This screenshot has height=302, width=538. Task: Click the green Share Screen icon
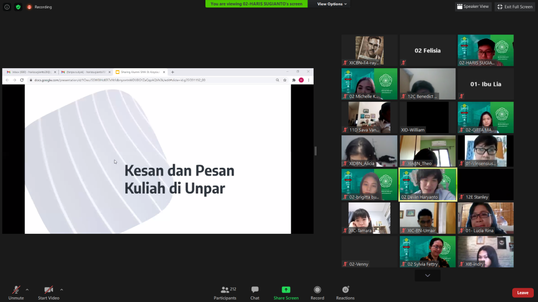coord(286,290)
